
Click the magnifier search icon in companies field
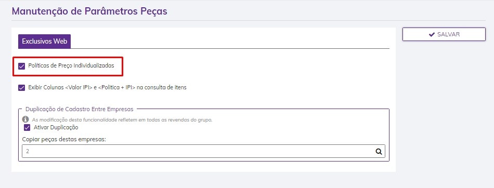[379, 152]
